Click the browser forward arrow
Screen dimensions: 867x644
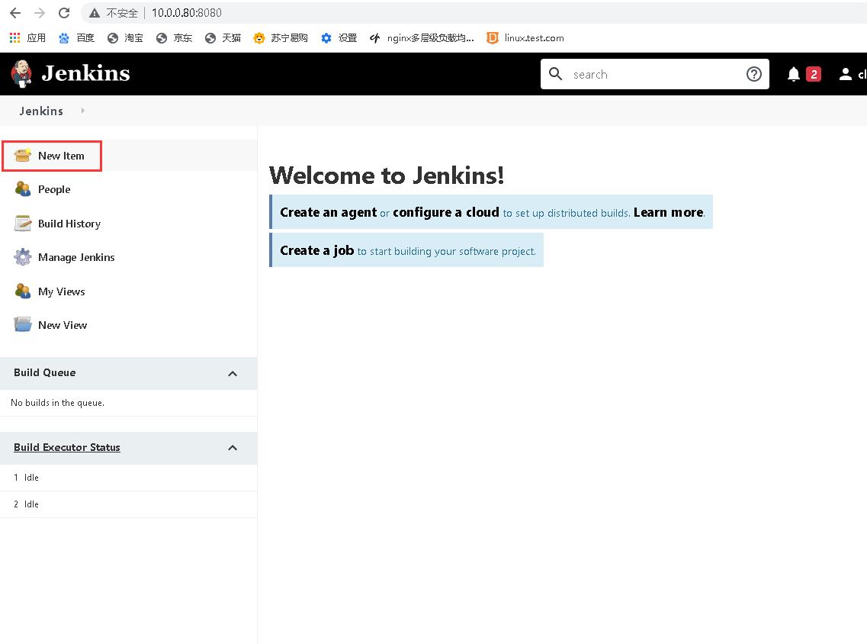[40, 13]
